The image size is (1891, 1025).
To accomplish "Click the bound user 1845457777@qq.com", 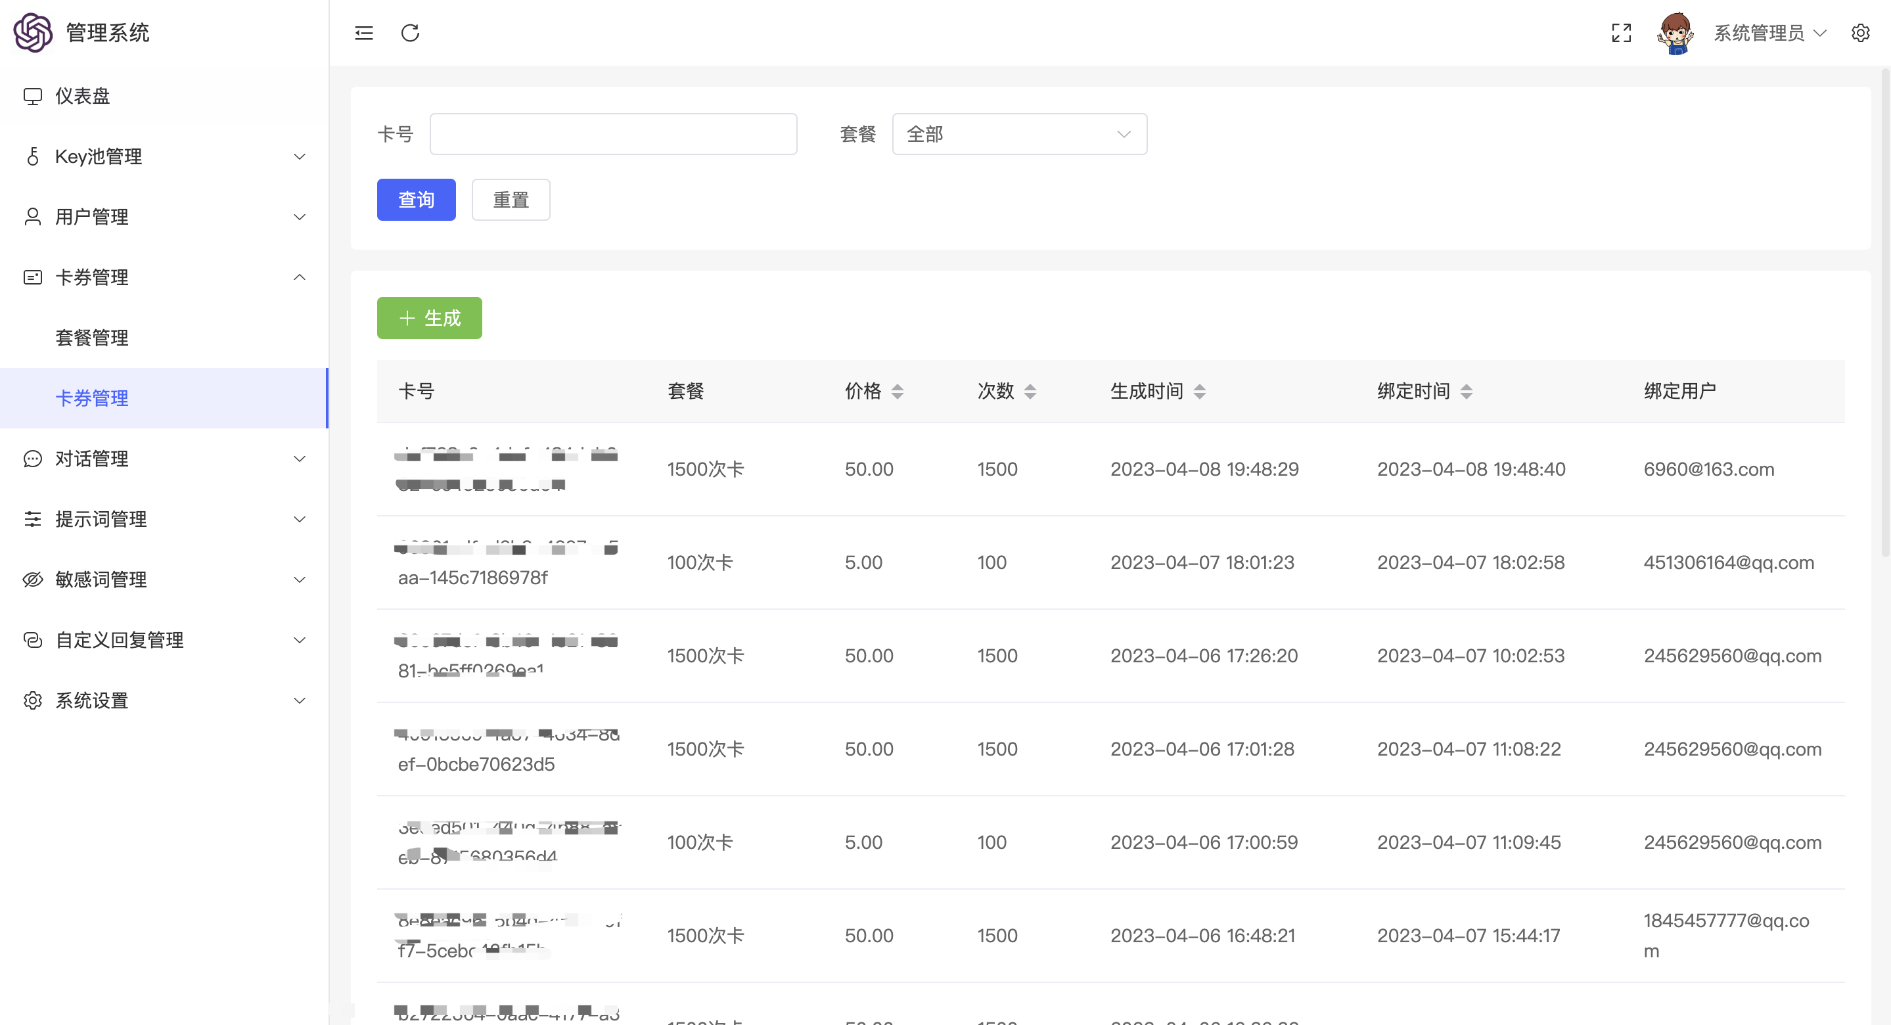I will [x=1727, y=936].
